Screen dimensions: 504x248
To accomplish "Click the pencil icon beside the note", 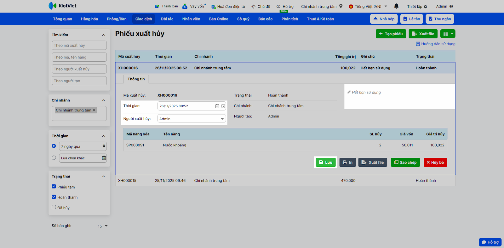I will [x=349, y=92].
